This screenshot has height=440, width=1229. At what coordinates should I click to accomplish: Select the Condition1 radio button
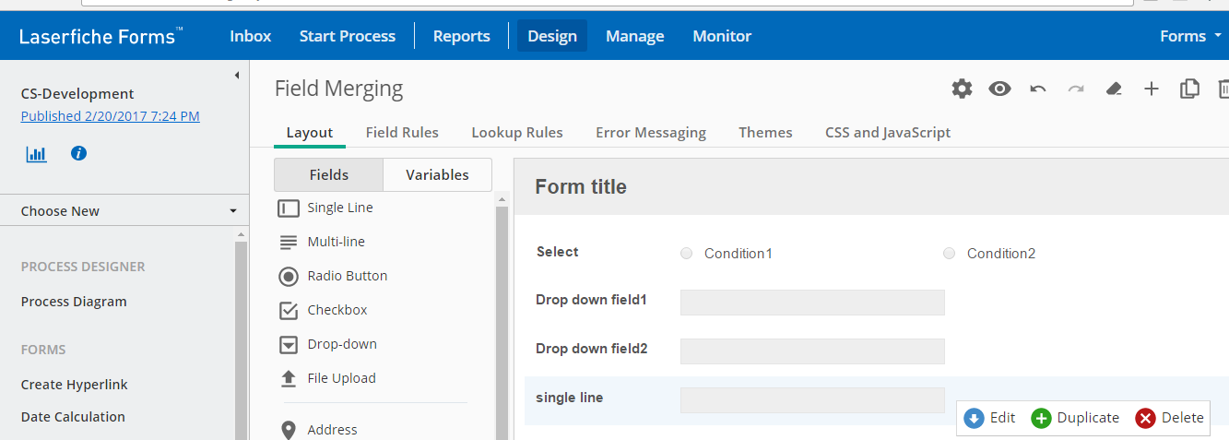click(686, 254)
